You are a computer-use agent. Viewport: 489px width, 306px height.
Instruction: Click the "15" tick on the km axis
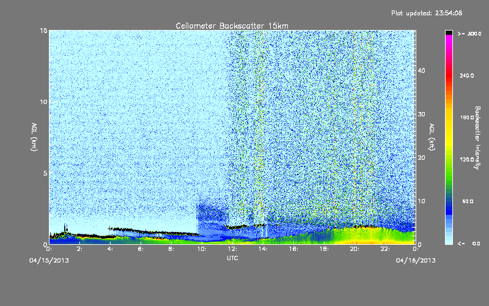click(43, 31)
